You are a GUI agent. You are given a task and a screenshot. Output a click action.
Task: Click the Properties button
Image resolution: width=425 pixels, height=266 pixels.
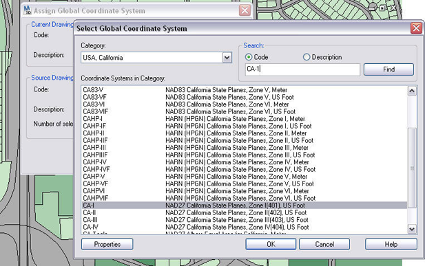pos(107,245)
